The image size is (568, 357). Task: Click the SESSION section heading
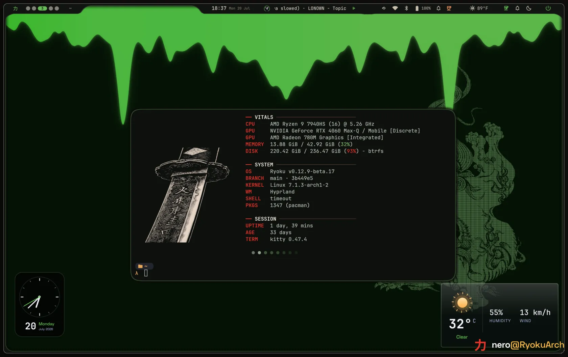[265, 219]
